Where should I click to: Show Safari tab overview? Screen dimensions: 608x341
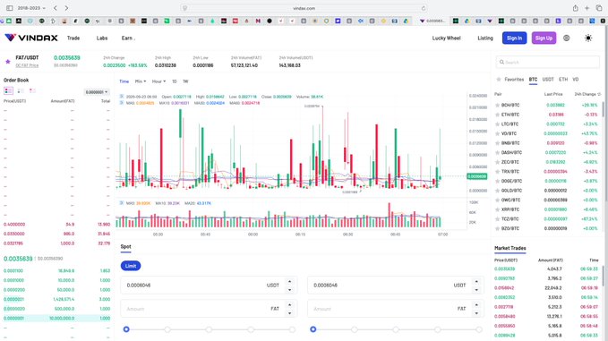pyautogui.click(x=599, y=8)
